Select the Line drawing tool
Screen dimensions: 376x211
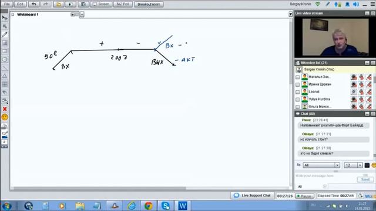click(x=5, y=68)
